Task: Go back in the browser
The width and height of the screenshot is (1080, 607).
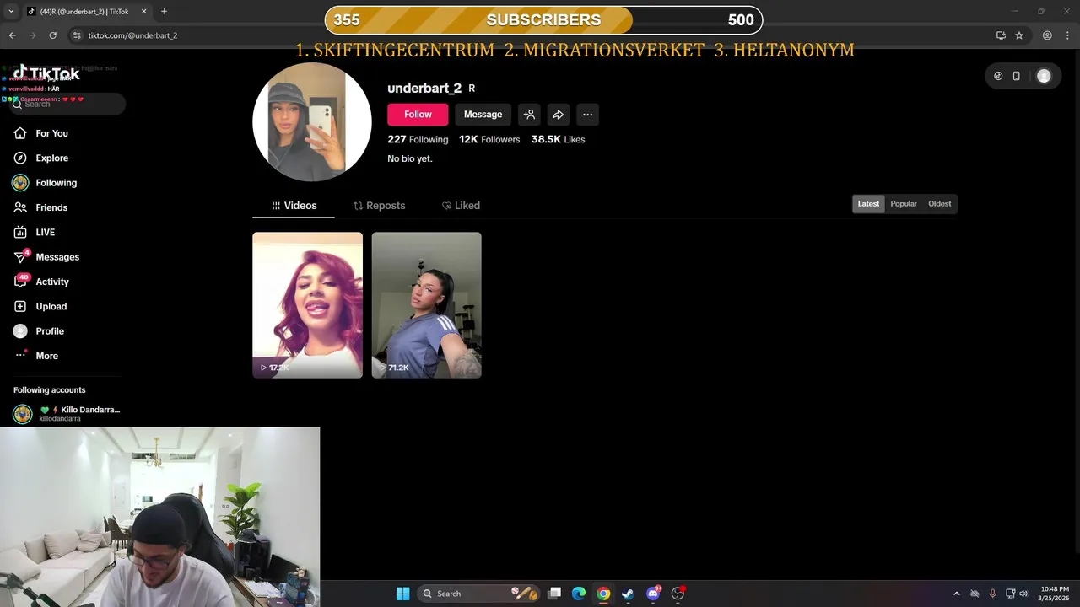Action: pyautogui.click(x=13, y=35)
